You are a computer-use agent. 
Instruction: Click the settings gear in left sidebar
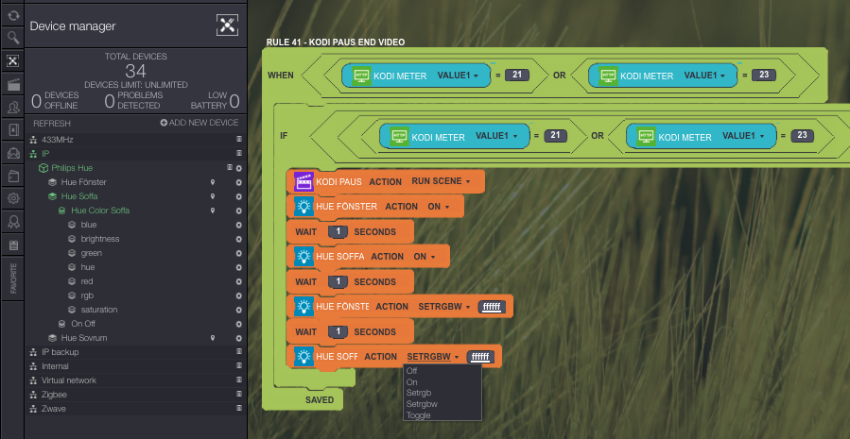tap(12, 198)
